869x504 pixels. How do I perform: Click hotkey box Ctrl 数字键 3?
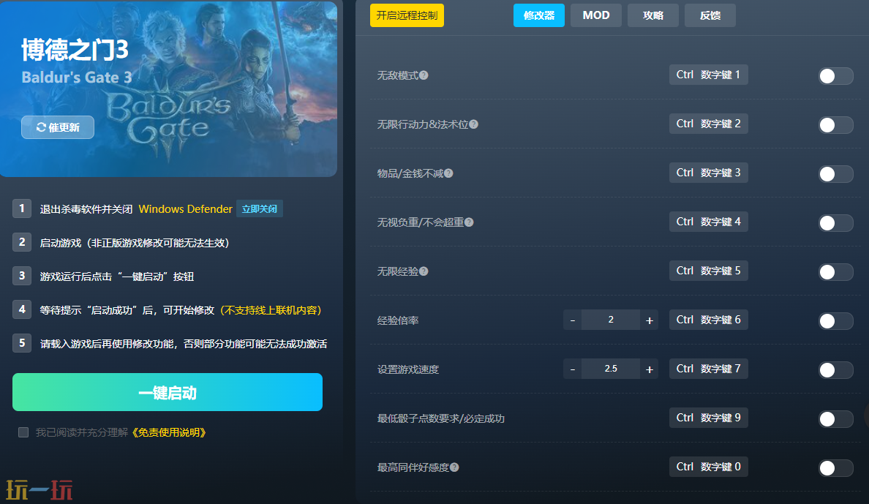pyautogui.click(x=708, y=173)
